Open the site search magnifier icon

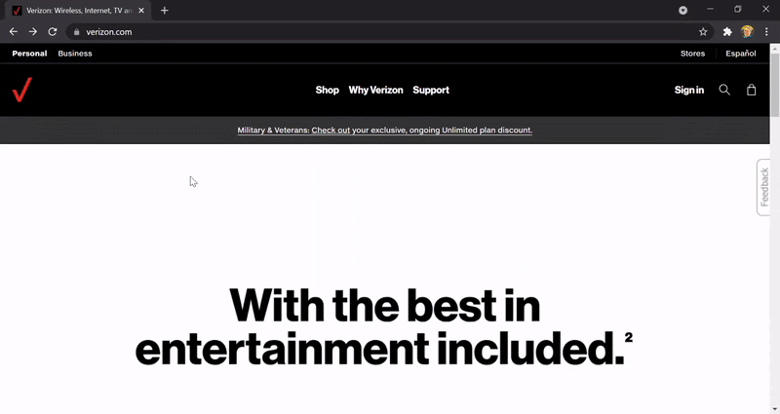(x=724, y=90)
